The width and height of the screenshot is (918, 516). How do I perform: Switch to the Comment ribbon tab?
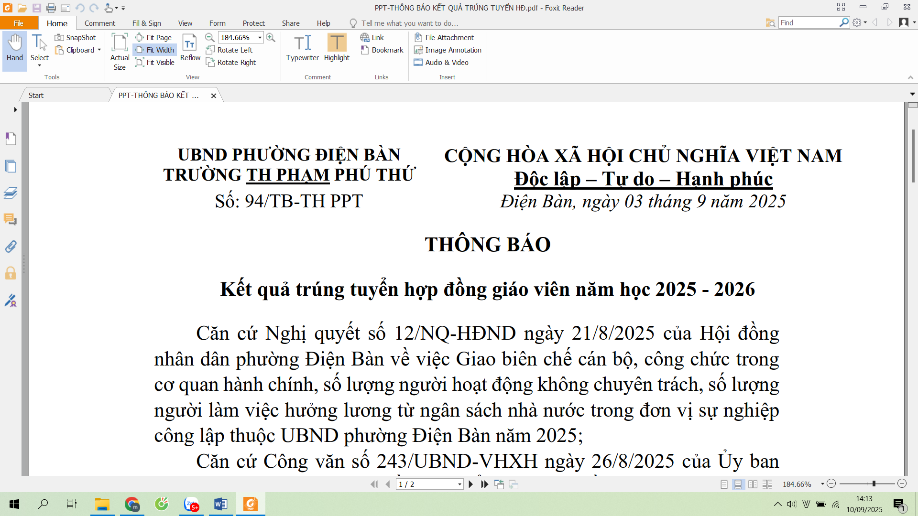coord(99,23)
